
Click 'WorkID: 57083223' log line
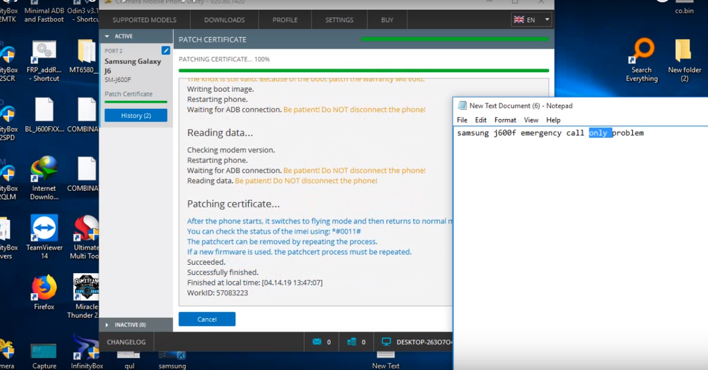[218, 293]
